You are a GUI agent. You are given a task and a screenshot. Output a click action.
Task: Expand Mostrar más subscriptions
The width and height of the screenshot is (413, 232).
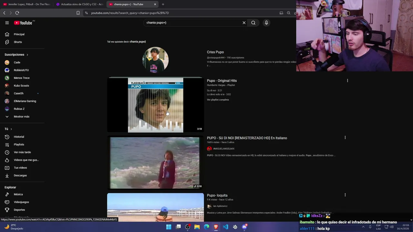pos(22,117)
